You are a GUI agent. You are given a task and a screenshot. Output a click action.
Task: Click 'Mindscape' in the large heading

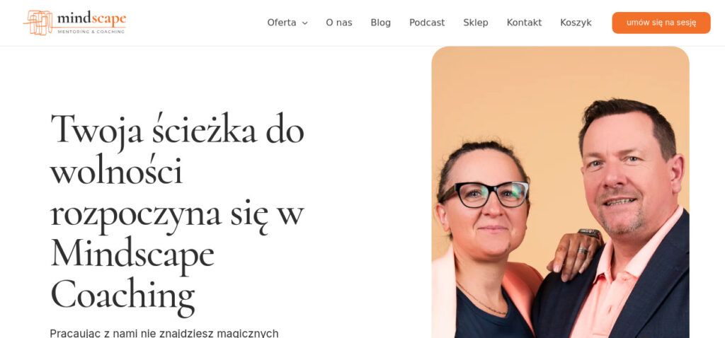tap(132, 252)
